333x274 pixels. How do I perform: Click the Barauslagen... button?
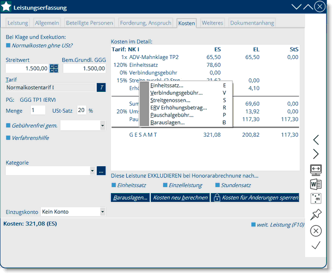(130, 197)
